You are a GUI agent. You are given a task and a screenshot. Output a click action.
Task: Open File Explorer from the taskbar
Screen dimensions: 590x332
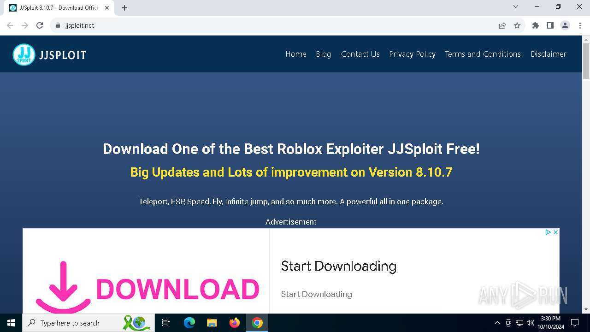point(212,323)
